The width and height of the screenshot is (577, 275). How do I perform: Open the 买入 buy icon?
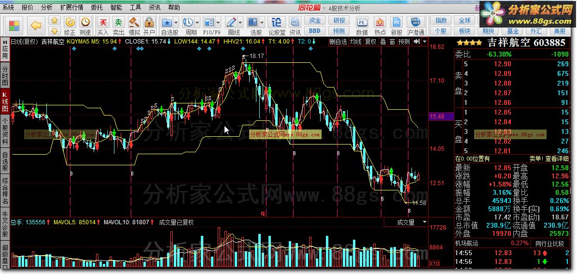click(103, 22)
